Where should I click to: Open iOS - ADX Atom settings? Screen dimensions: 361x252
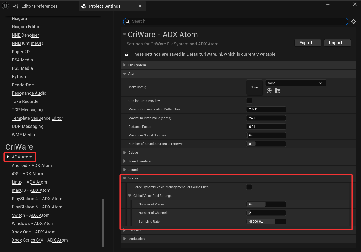point(27,174)
